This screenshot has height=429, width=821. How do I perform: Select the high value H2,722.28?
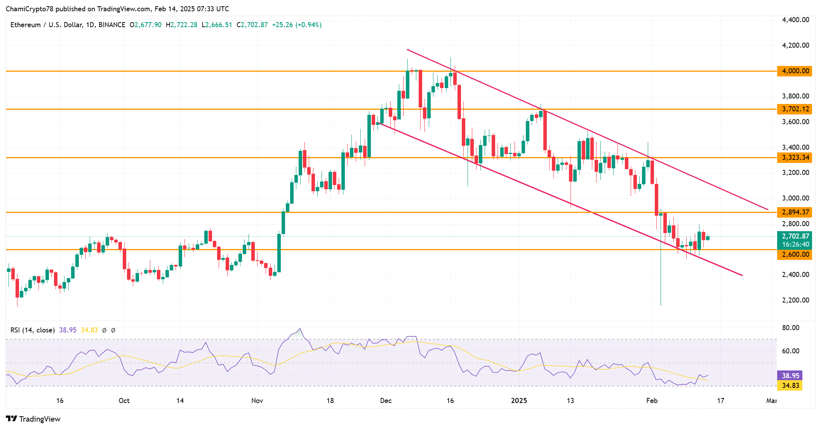(181, 25)
